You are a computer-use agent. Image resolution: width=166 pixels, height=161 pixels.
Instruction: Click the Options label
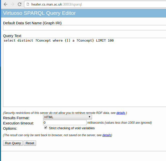[10, 128]
